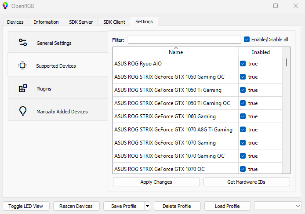Viewport: 305px width, 214px height.
Task: Click the device list vertical scrollbar thumb
Action: [x=287, y=62]
